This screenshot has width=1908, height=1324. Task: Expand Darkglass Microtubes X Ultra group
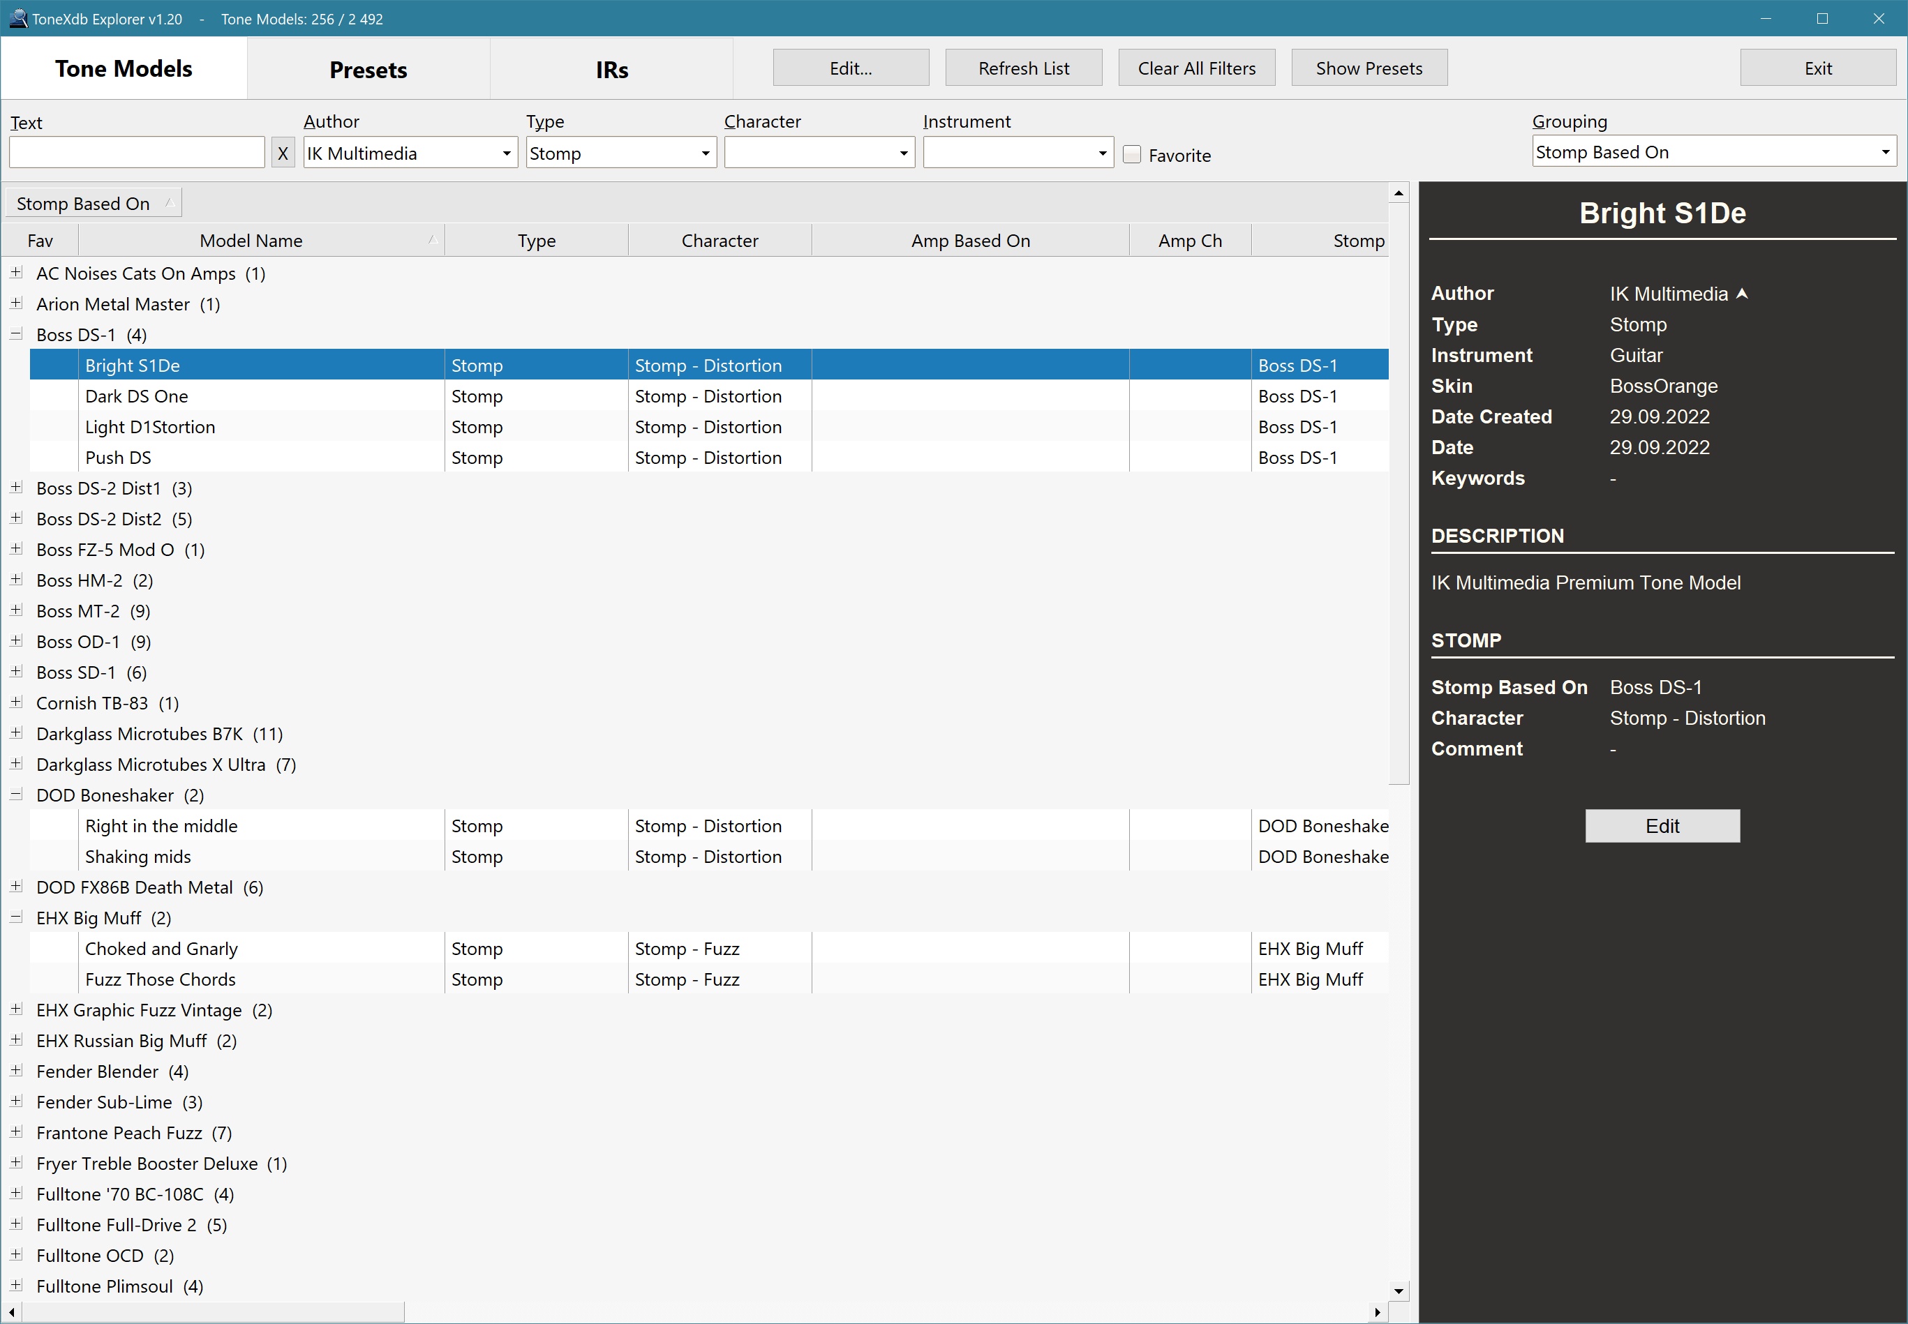[x=16, y=763]
